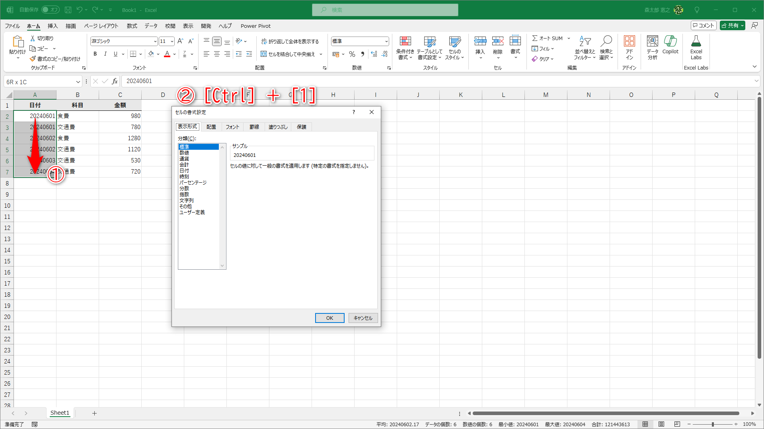Screen dimensions: 764x429
Task: Expand the Name Box dropdown
Action: click(x=78, y=82)
